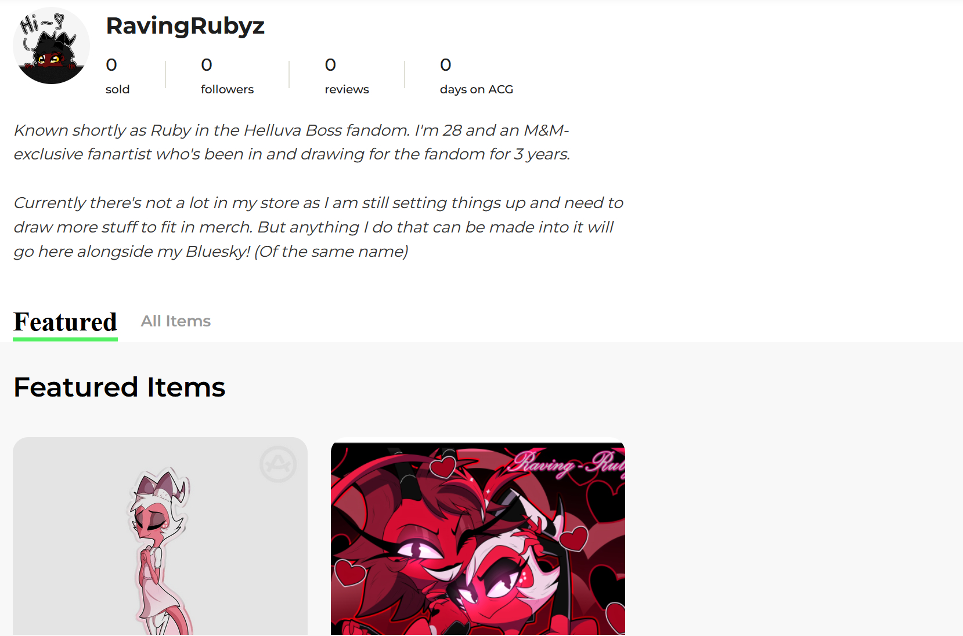Screen dimensions: 963x636
Task: Click the RavingRubyz profile avatar
Action: tap(51, 46)
